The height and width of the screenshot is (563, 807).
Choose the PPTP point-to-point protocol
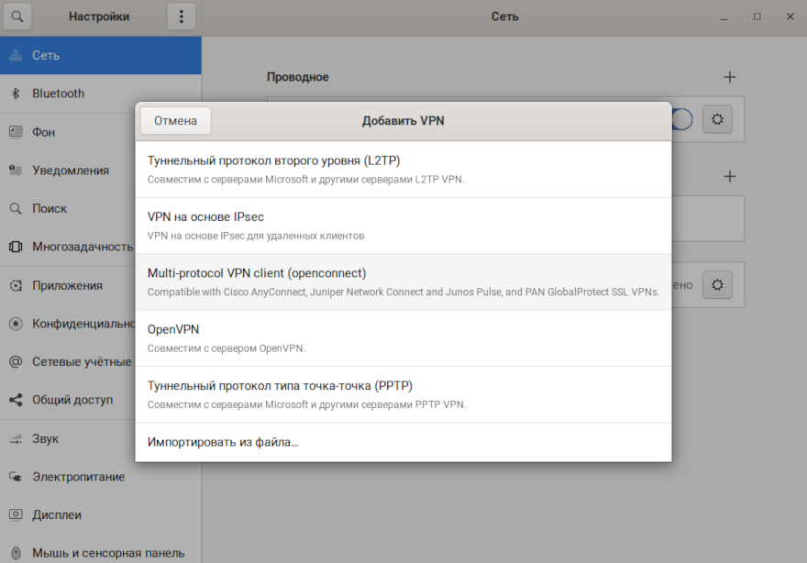403,394
